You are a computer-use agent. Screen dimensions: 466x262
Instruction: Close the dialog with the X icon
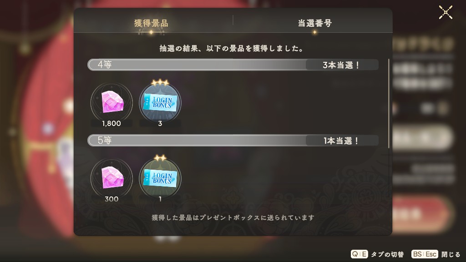coord(446,12)
